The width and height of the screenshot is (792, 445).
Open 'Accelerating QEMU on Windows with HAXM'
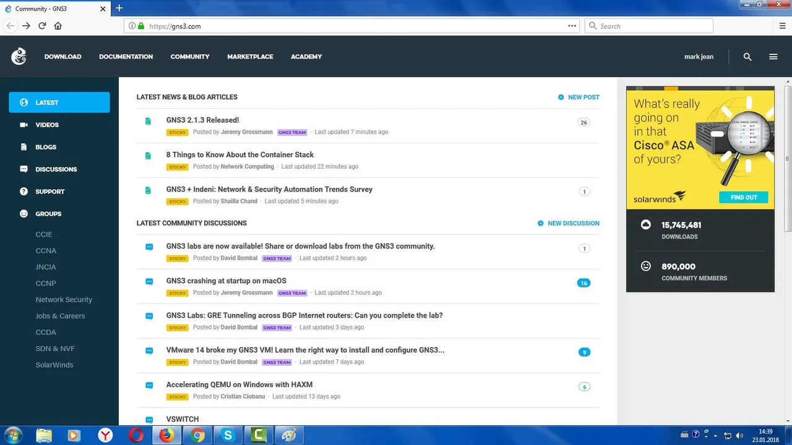[x=239, y=384]
